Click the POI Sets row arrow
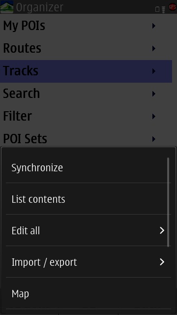Image resolution: width=177 pixels, height=315 pixels. coord(154,139)
